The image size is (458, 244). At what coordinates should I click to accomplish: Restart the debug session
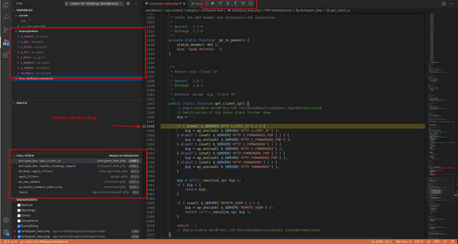coord(243,3)
